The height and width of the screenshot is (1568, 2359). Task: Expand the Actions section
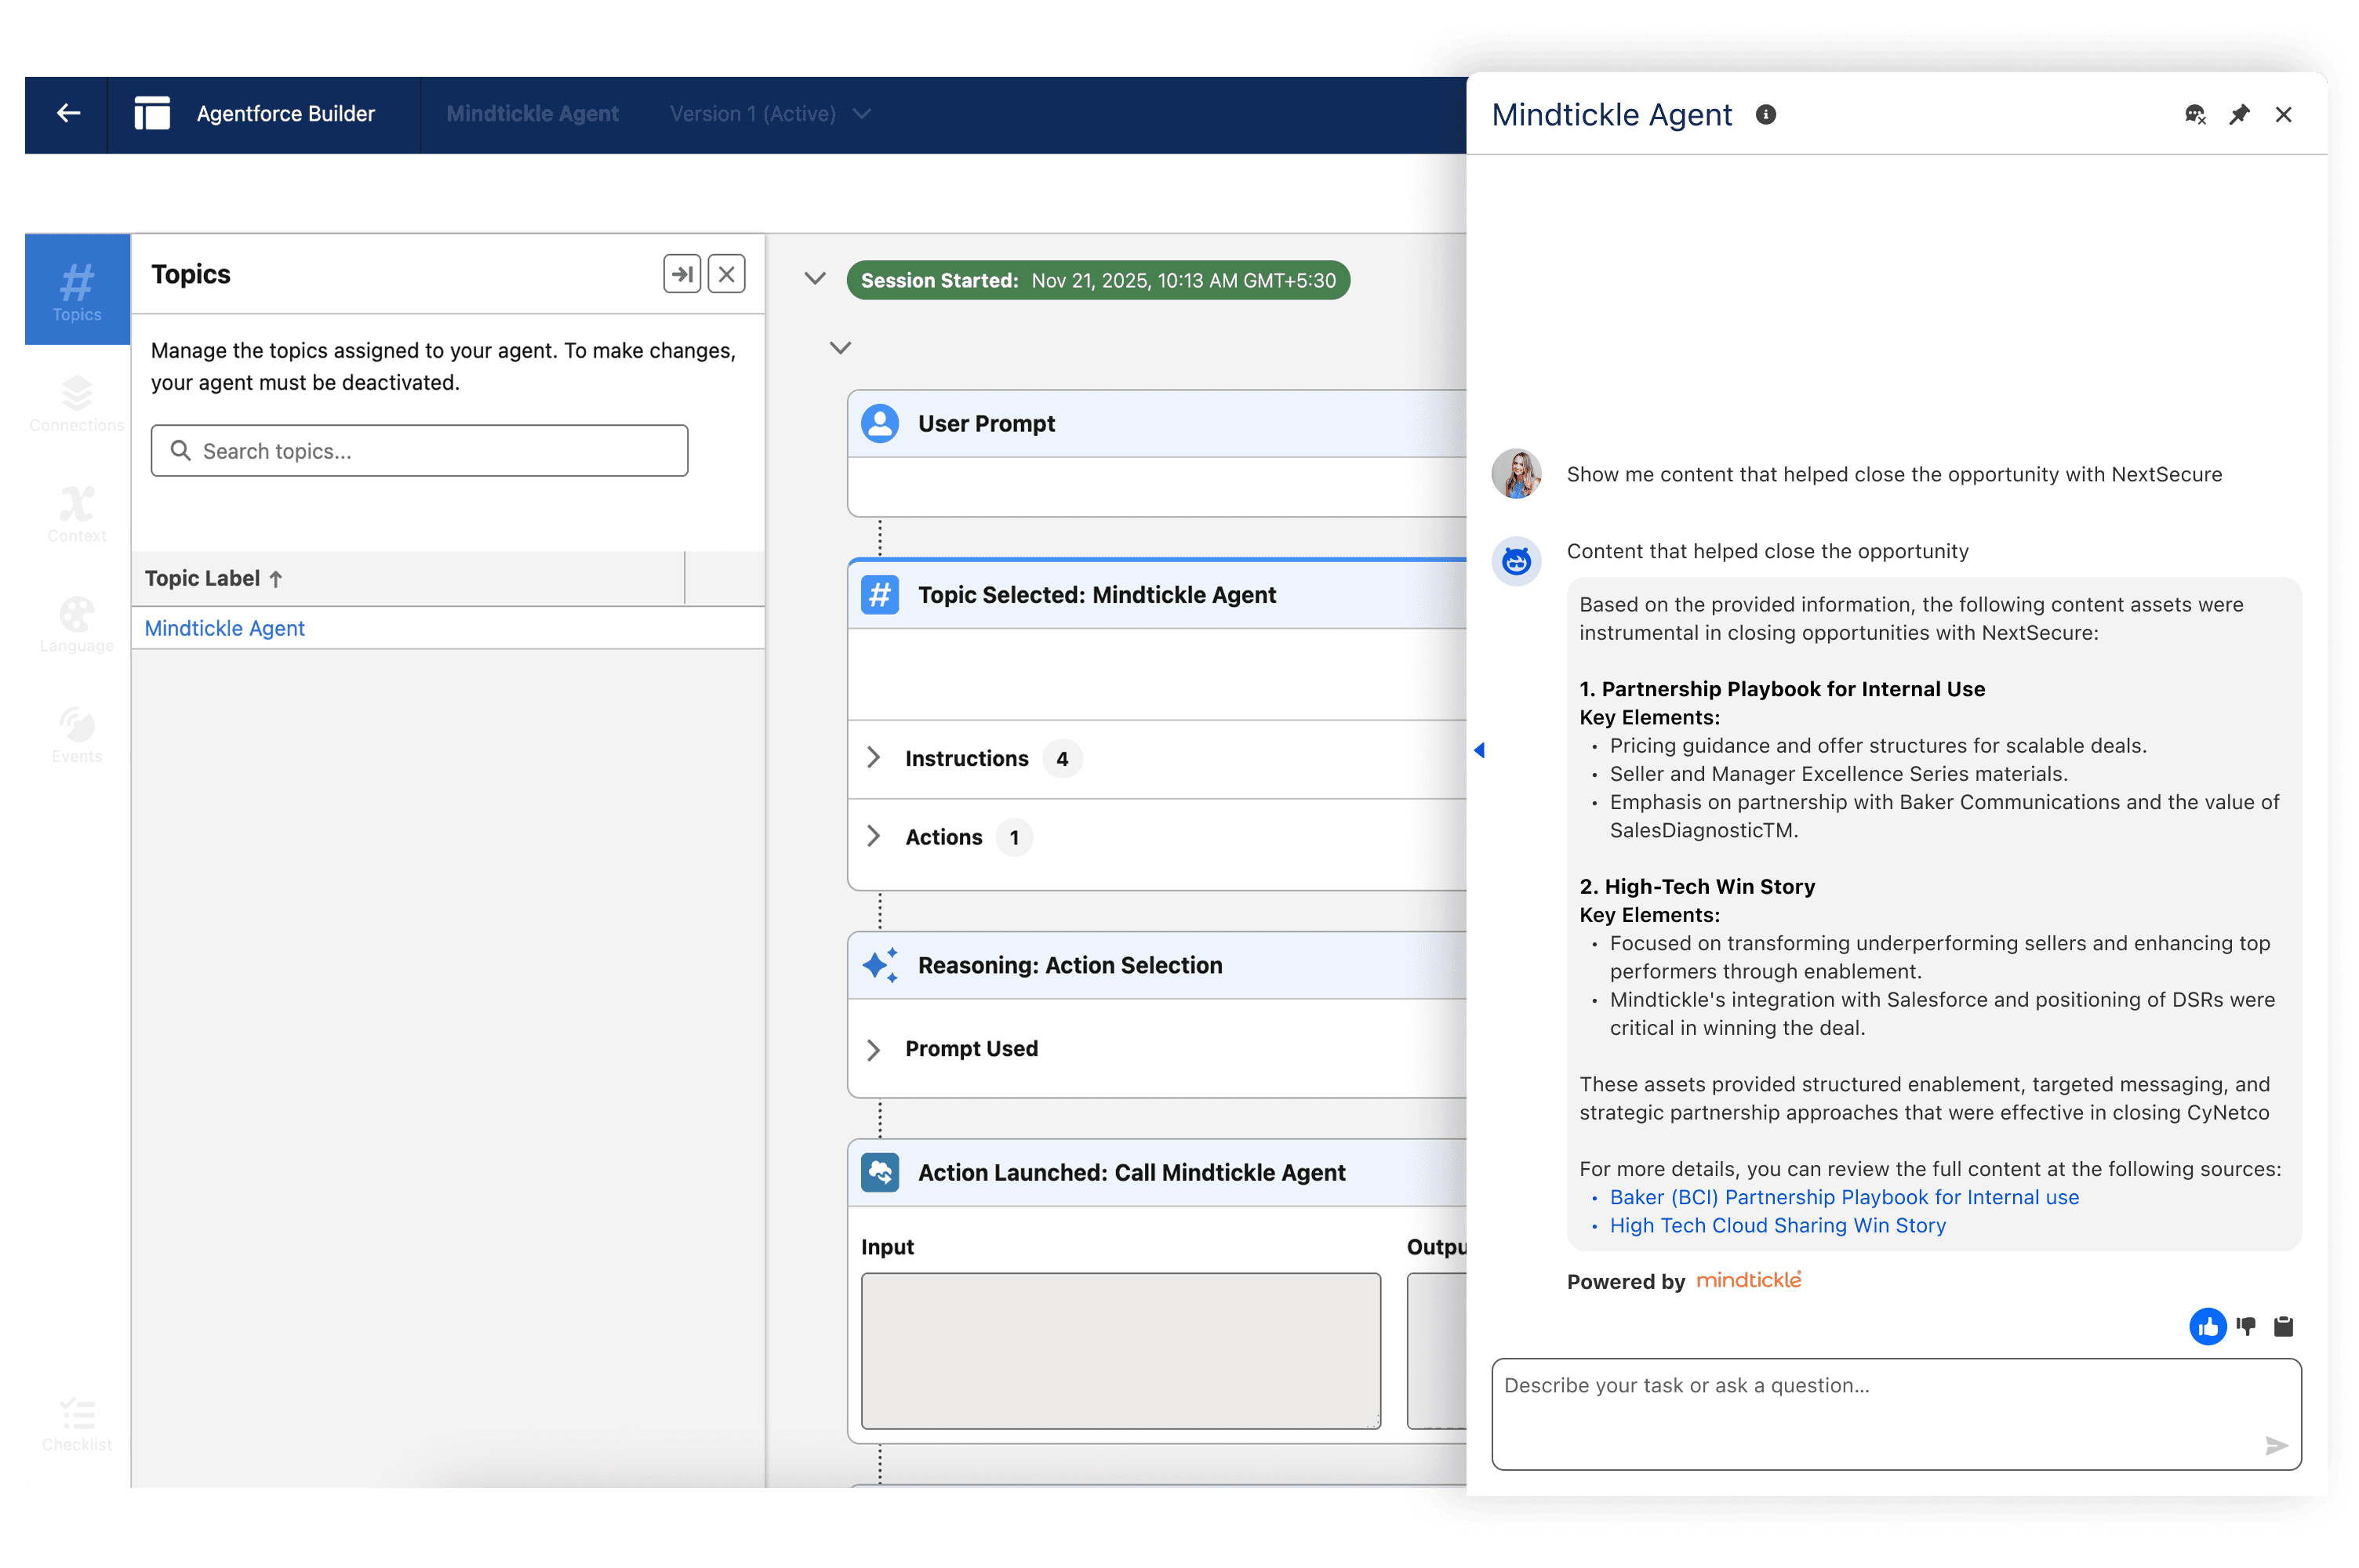(x=873, y=836)
